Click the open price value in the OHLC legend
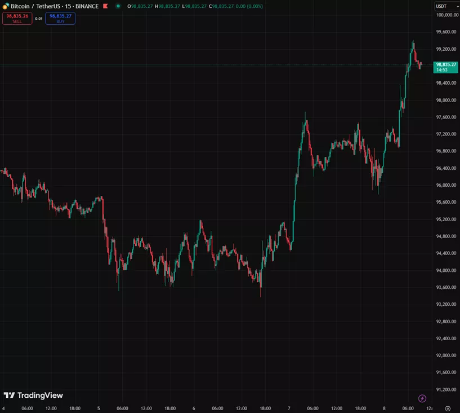This screenshot has height=413, width=460. (141, 6)
